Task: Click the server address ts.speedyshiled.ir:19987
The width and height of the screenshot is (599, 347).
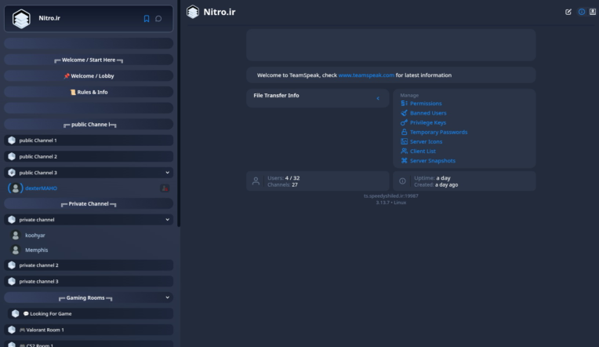Action: [x=390, y=196]
